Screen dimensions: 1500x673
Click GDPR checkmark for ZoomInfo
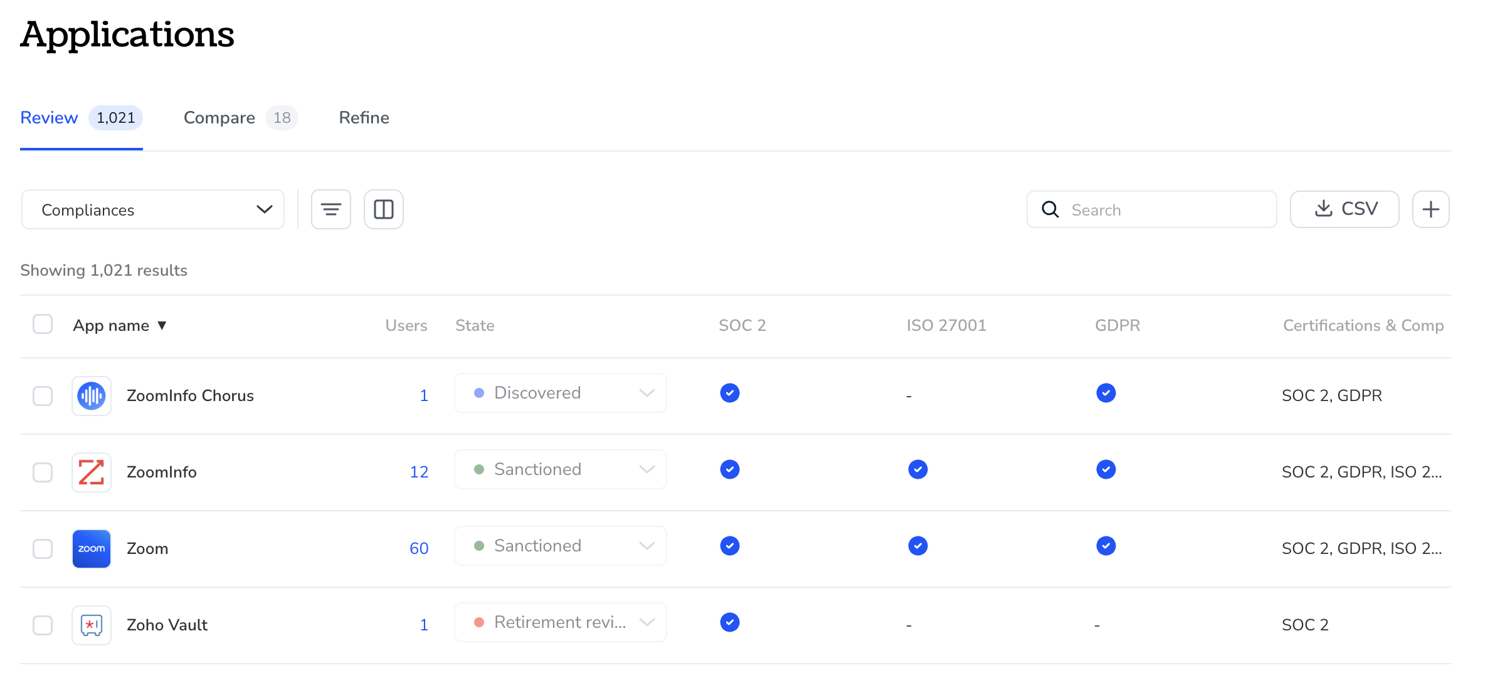1106,469
